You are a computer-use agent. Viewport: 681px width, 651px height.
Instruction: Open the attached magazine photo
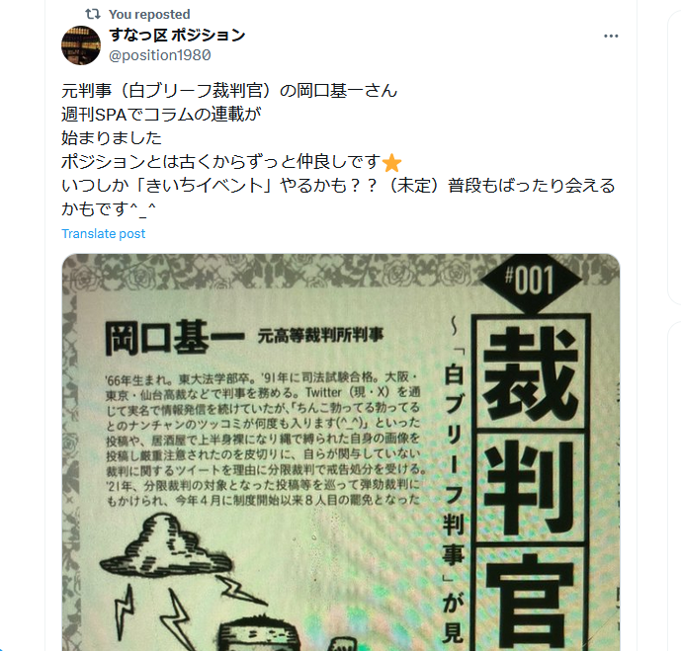coord(341,452)
